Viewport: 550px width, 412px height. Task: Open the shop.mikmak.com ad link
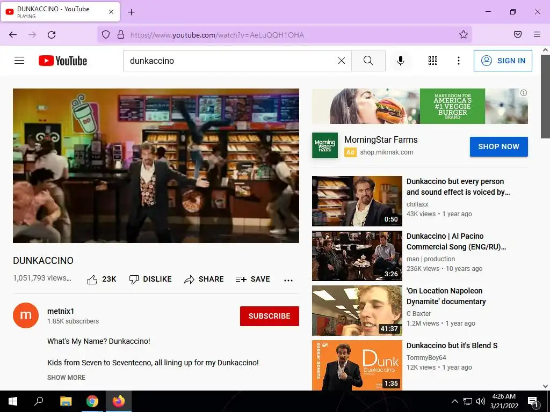coord(387,152)
